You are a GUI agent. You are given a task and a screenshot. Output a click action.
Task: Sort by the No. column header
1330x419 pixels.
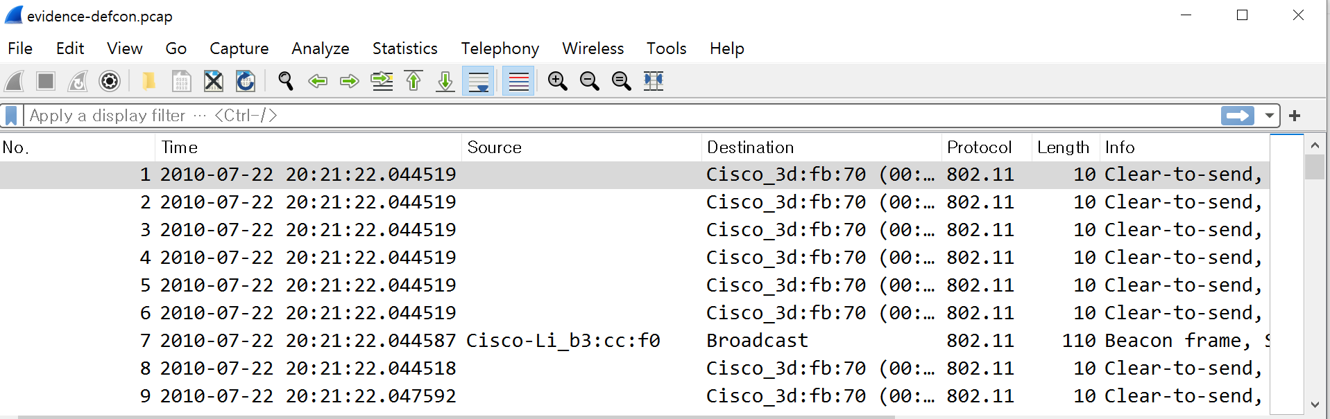click(77, 148)
